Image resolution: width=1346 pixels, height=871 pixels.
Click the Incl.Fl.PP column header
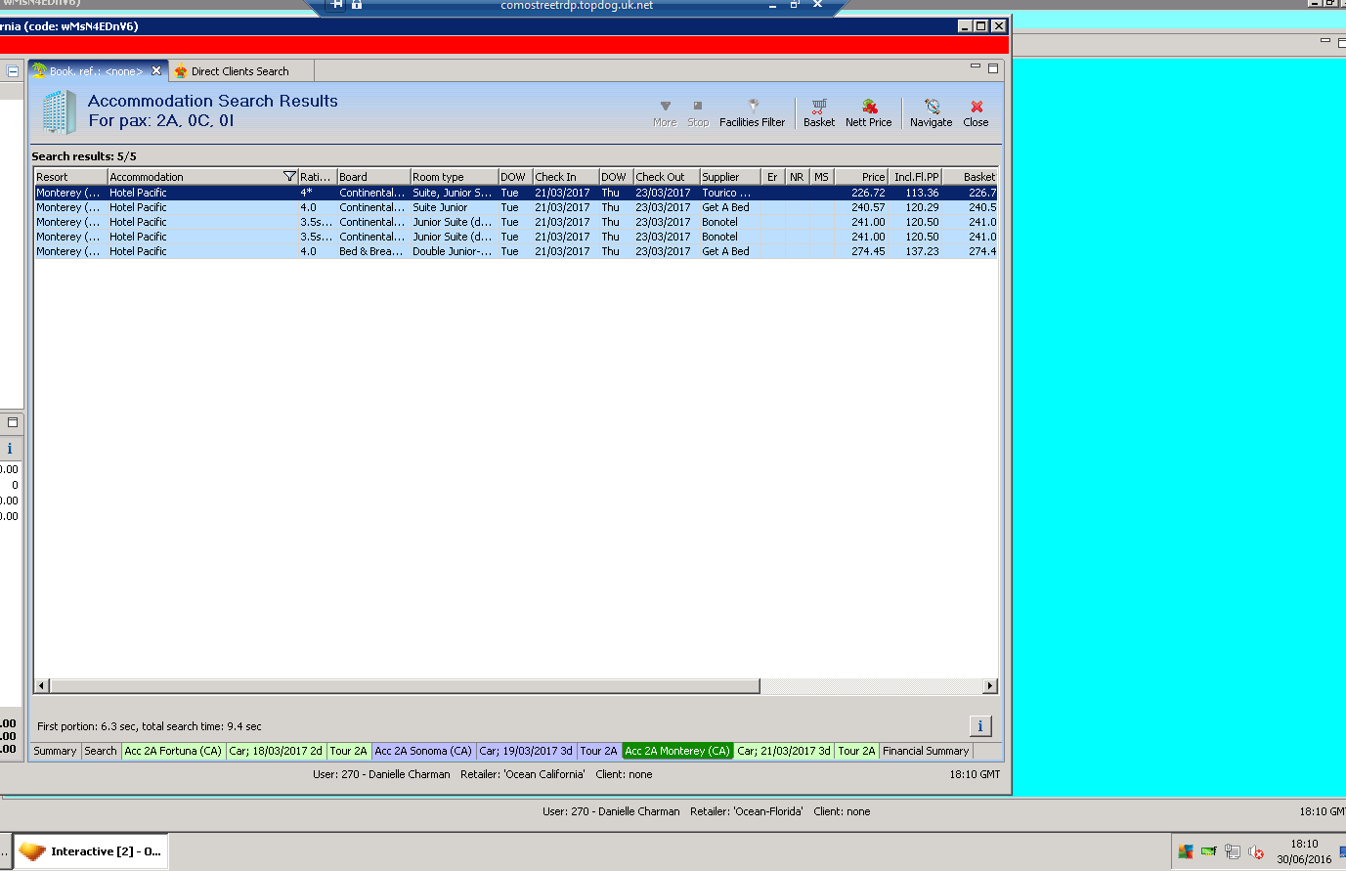915,177
